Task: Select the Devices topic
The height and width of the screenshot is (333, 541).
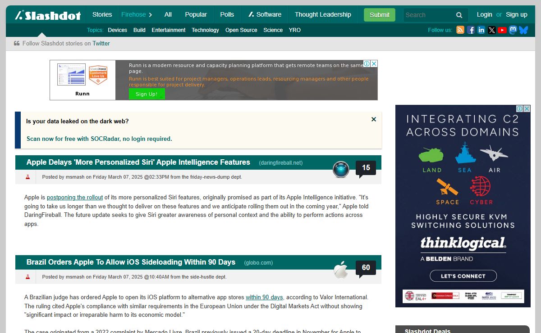Action: click(117, 30)
